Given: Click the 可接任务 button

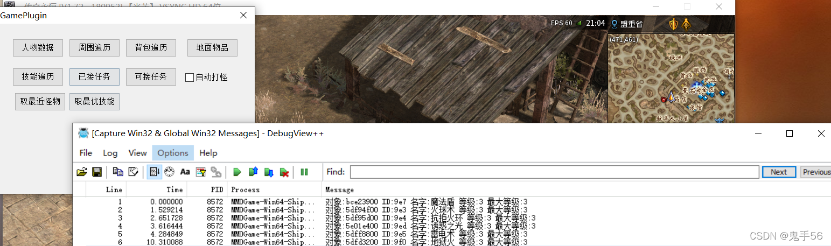Looking at the screenshot, I should pos(151,76).
